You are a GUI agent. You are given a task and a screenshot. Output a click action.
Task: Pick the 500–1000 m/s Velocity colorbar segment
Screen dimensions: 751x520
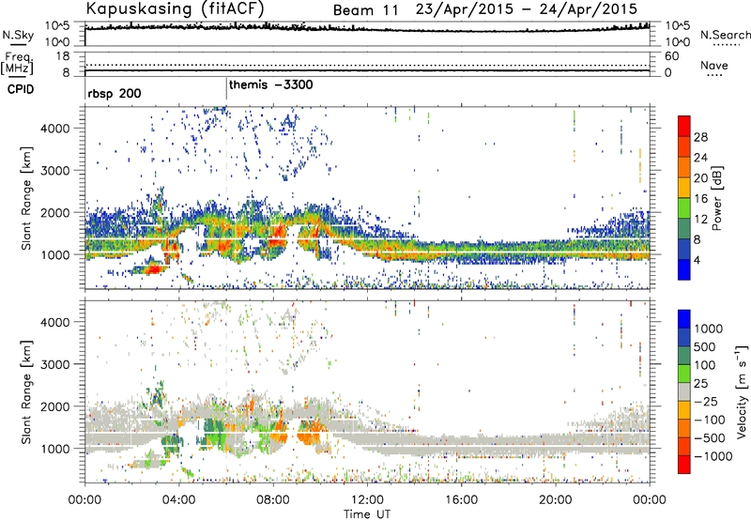684,338
